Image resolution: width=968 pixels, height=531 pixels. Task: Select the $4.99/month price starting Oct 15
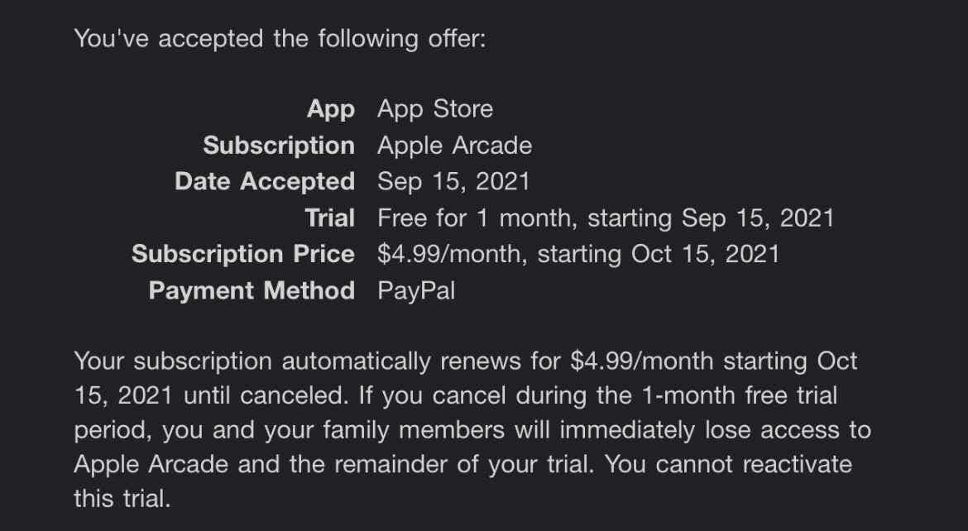coord(578,255)
